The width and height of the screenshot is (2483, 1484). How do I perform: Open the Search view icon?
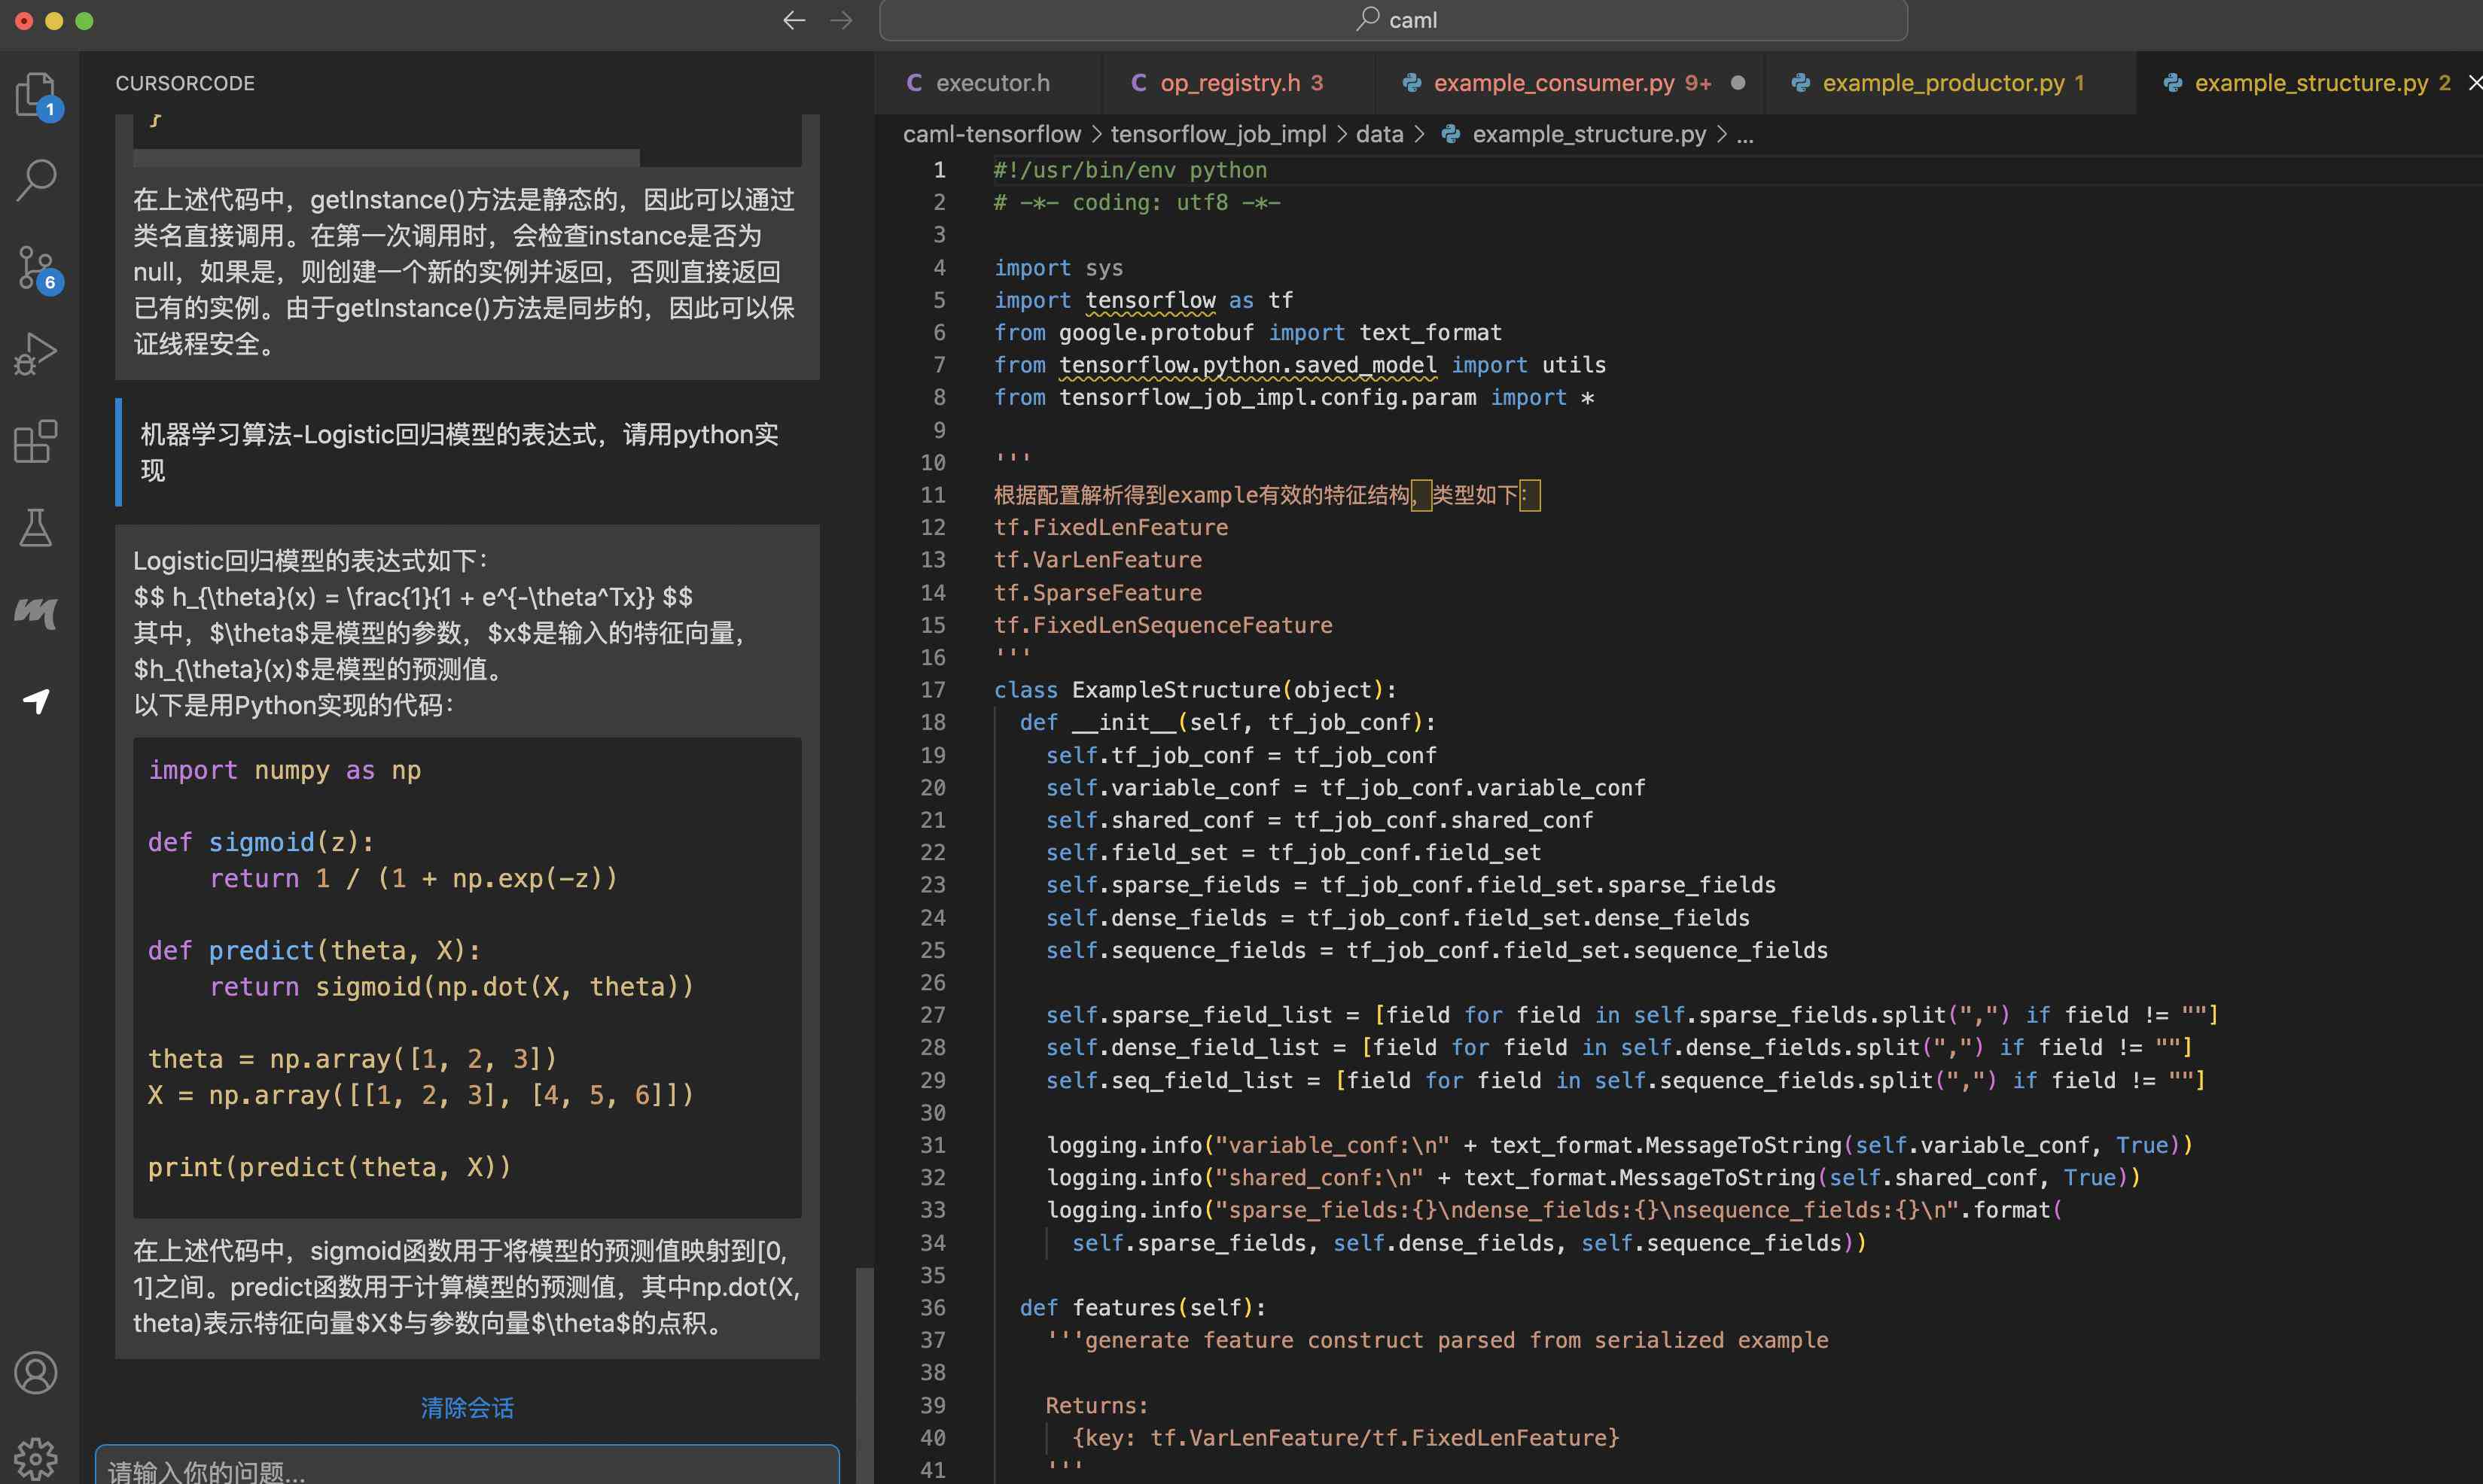click(37, 181)
